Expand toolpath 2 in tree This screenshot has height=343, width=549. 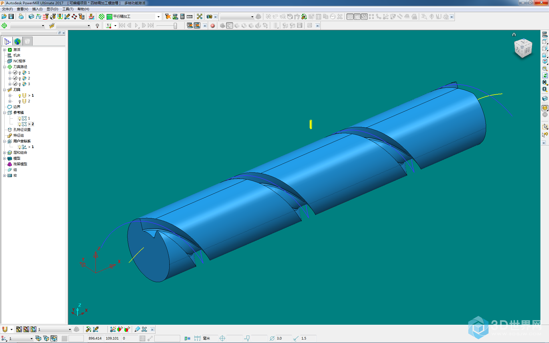coord(10,78)
